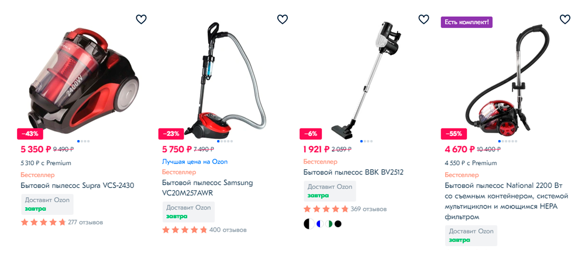Pick the green-white color swatch
Image resolution: width=585 pixels, height=265 pixels.
click(x=329, y=224)
